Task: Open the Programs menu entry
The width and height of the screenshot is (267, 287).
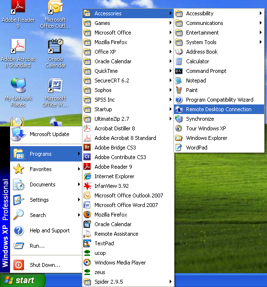Action: [46, 154]
